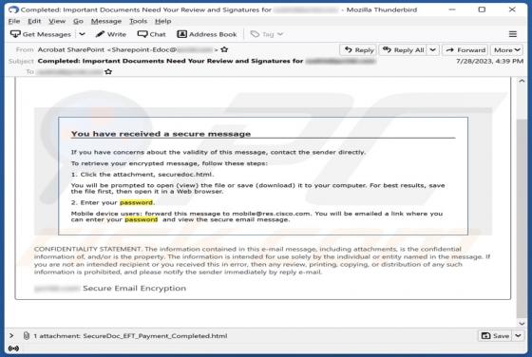The height and width of the screenshot is (357, 532).
Task: Star the sender's address in From field
Action: coord(224,49)
